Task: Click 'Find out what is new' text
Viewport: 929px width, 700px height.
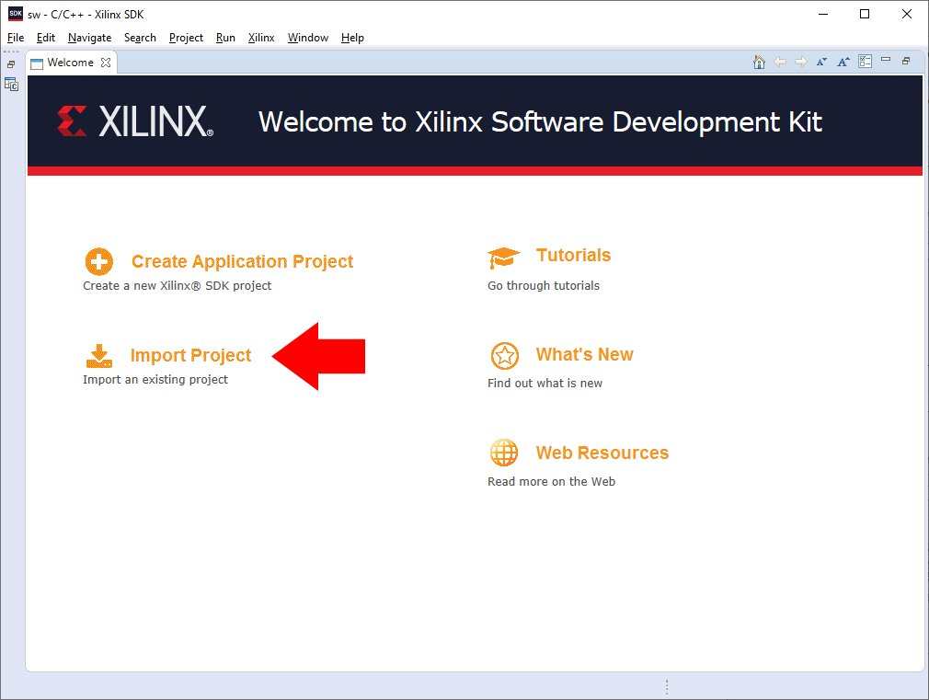Action: point(545,384)
